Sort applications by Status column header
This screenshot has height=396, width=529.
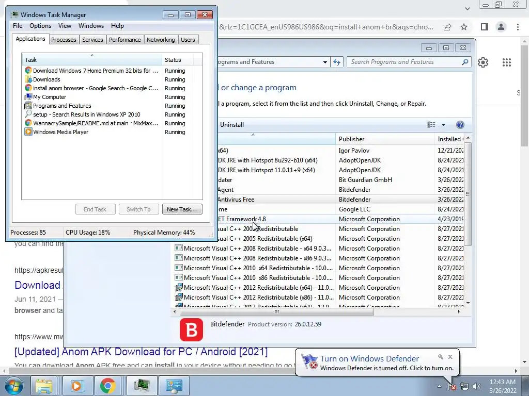178,60
